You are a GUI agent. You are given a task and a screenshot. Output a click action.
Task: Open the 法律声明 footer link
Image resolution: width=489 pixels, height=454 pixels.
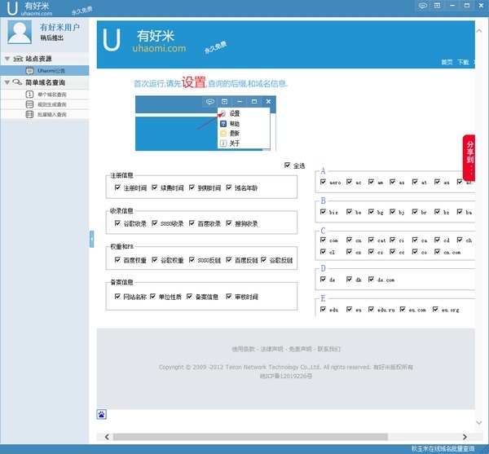[x=271, y=349]
